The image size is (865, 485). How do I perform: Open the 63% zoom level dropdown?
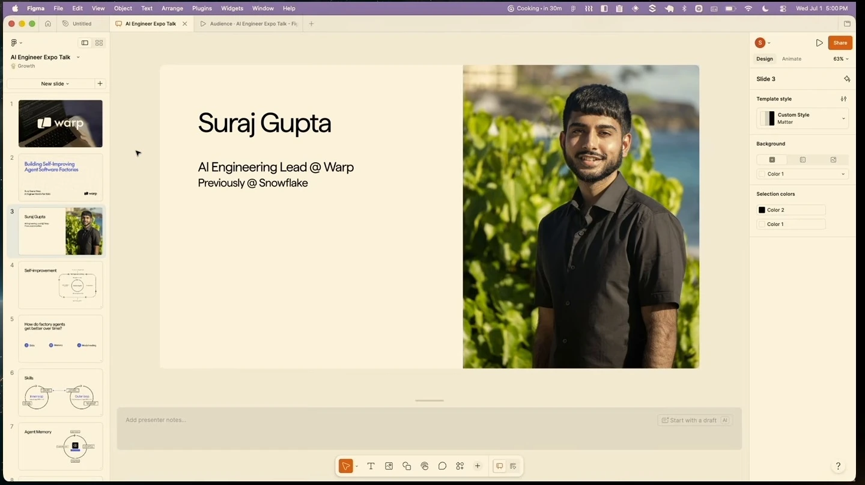(x=841, y=59)
